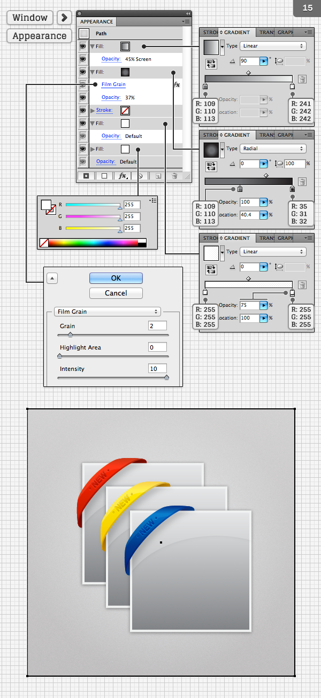Open the fx Add New Effect menu
Screen dimensions: 321x698
tap(123, 175)
